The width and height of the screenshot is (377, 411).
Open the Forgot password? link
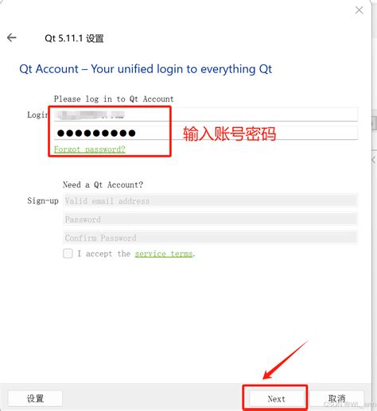pos(90,149)
